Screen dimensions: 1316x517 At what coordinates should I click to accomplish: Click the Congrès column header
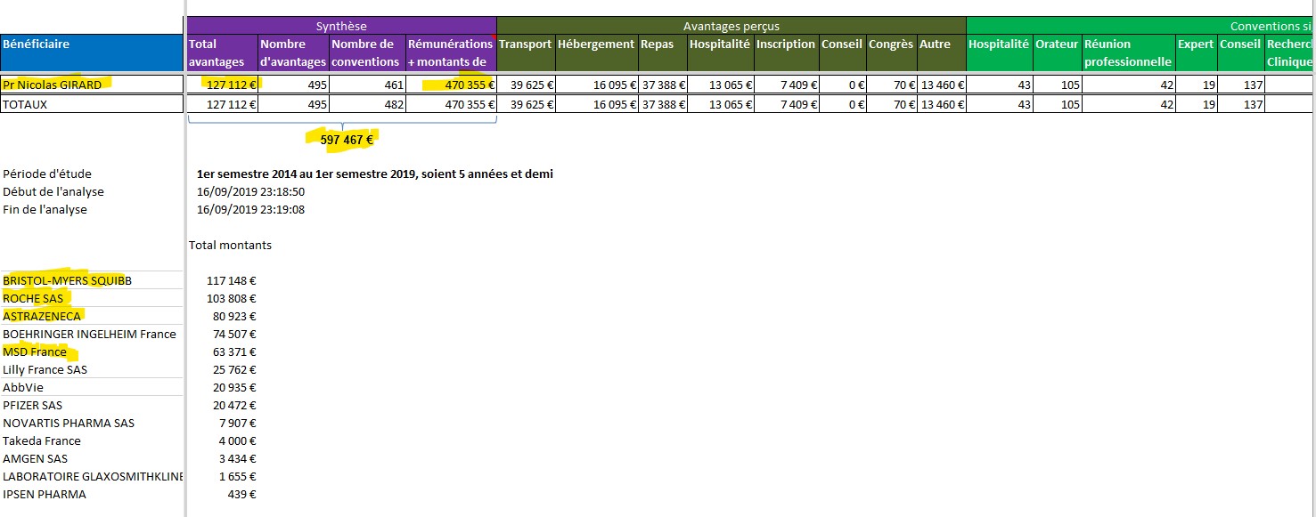[892, 53]
